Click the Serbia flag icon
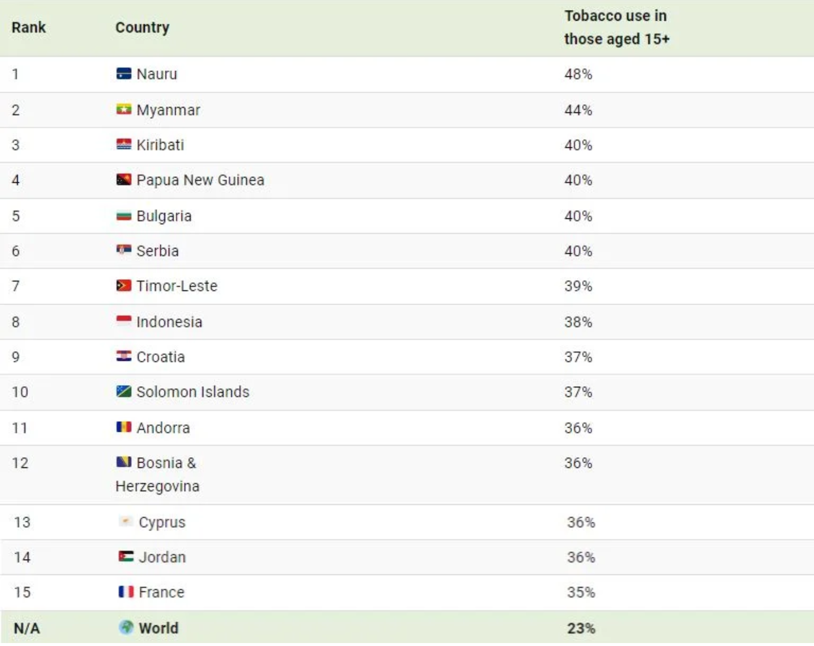This screenshot has height=646, width=814. pos(124,250)
